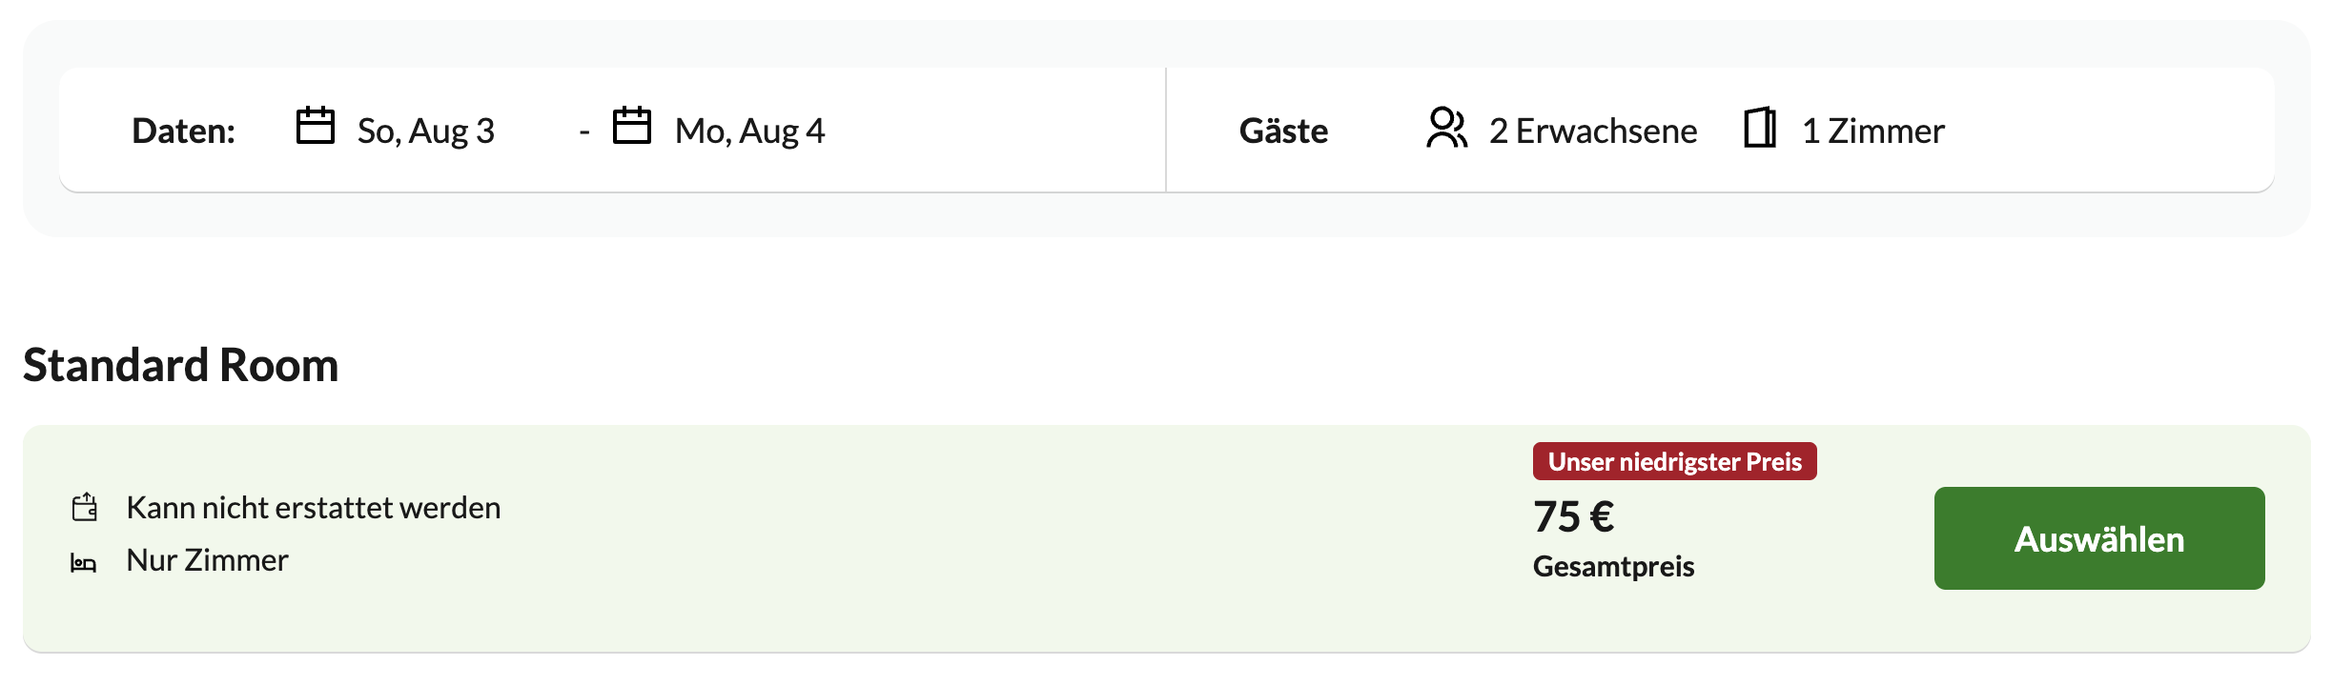Click the Nur Zimmer text
The width and height of the screenshot is (2332, 686).
(208, 560)
